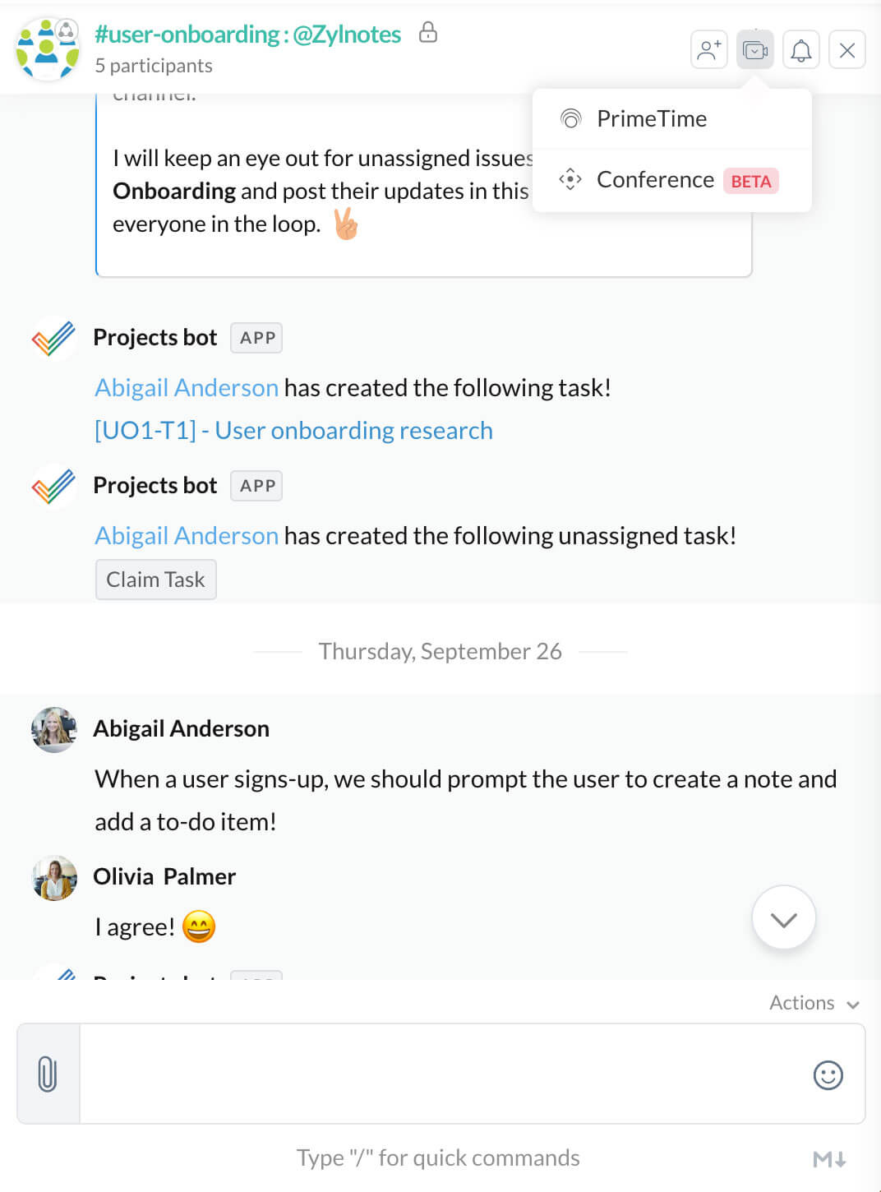Open the emoji smiley picker
This screenshot has height=1192, width=881.
828,1074
